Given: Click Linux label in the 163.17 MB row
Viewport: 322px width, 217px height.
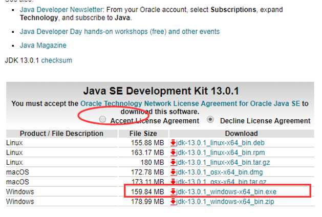Looking at the screenshot, I should click(x=14, y=153).
